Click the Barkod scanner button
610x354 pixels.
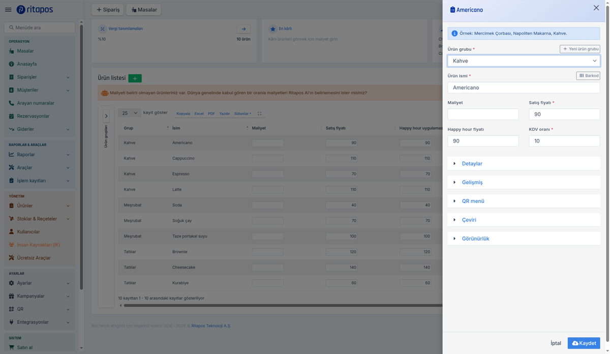(x=588, y=76)
